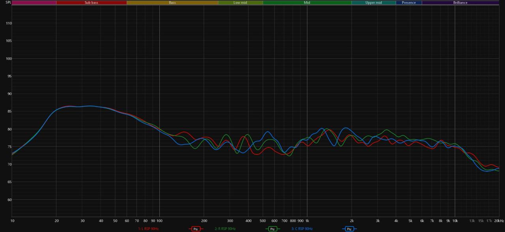Screen dimensions: 505x232
Task: Select the Upper mid band label
Action: coord(373,2)
